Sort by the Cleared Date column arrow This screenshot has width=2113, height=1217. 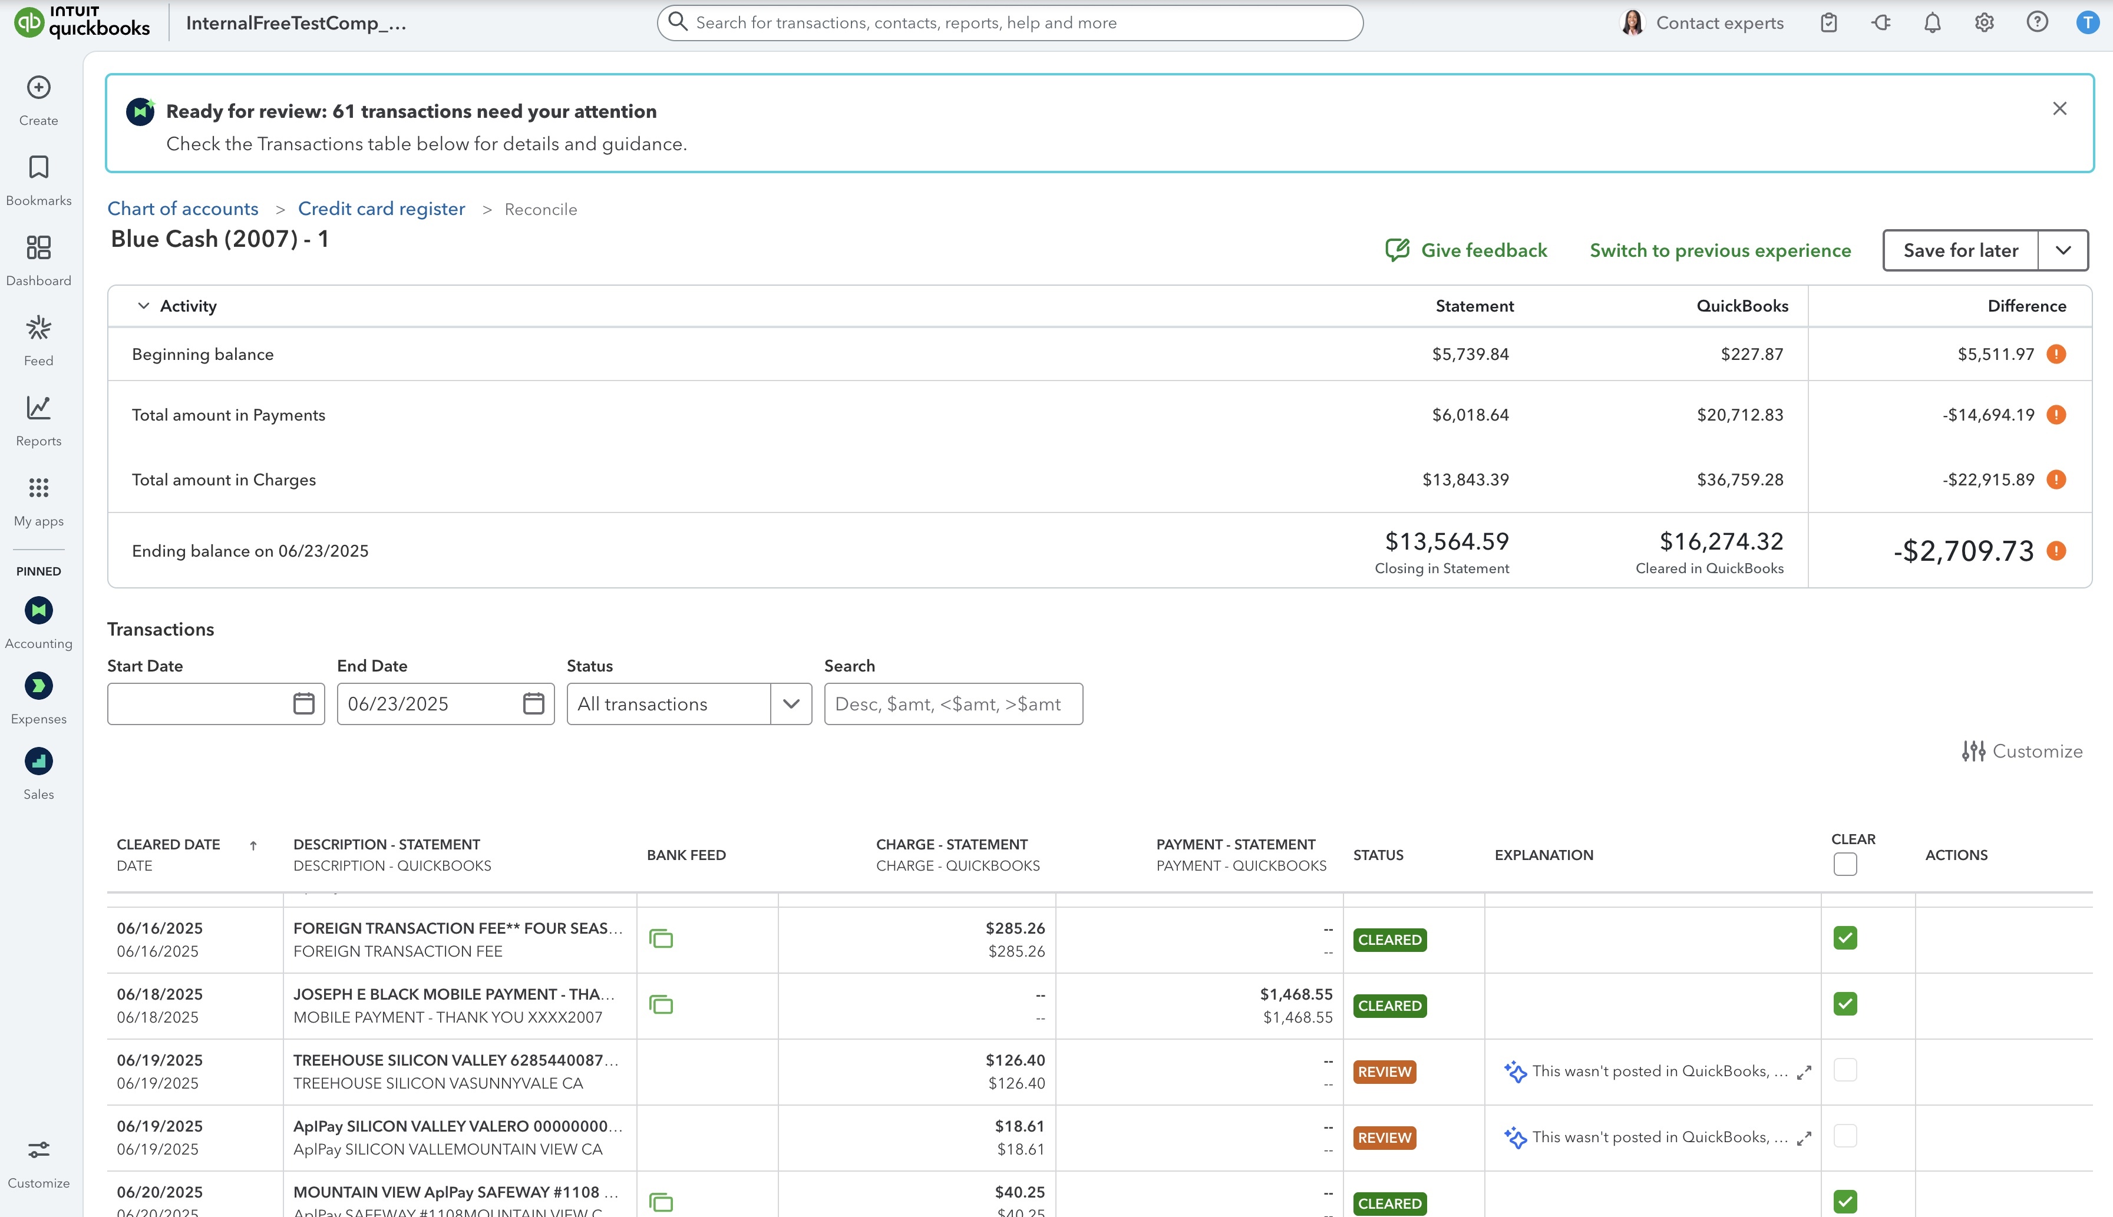pyautogui.click(x=253, y=845)
